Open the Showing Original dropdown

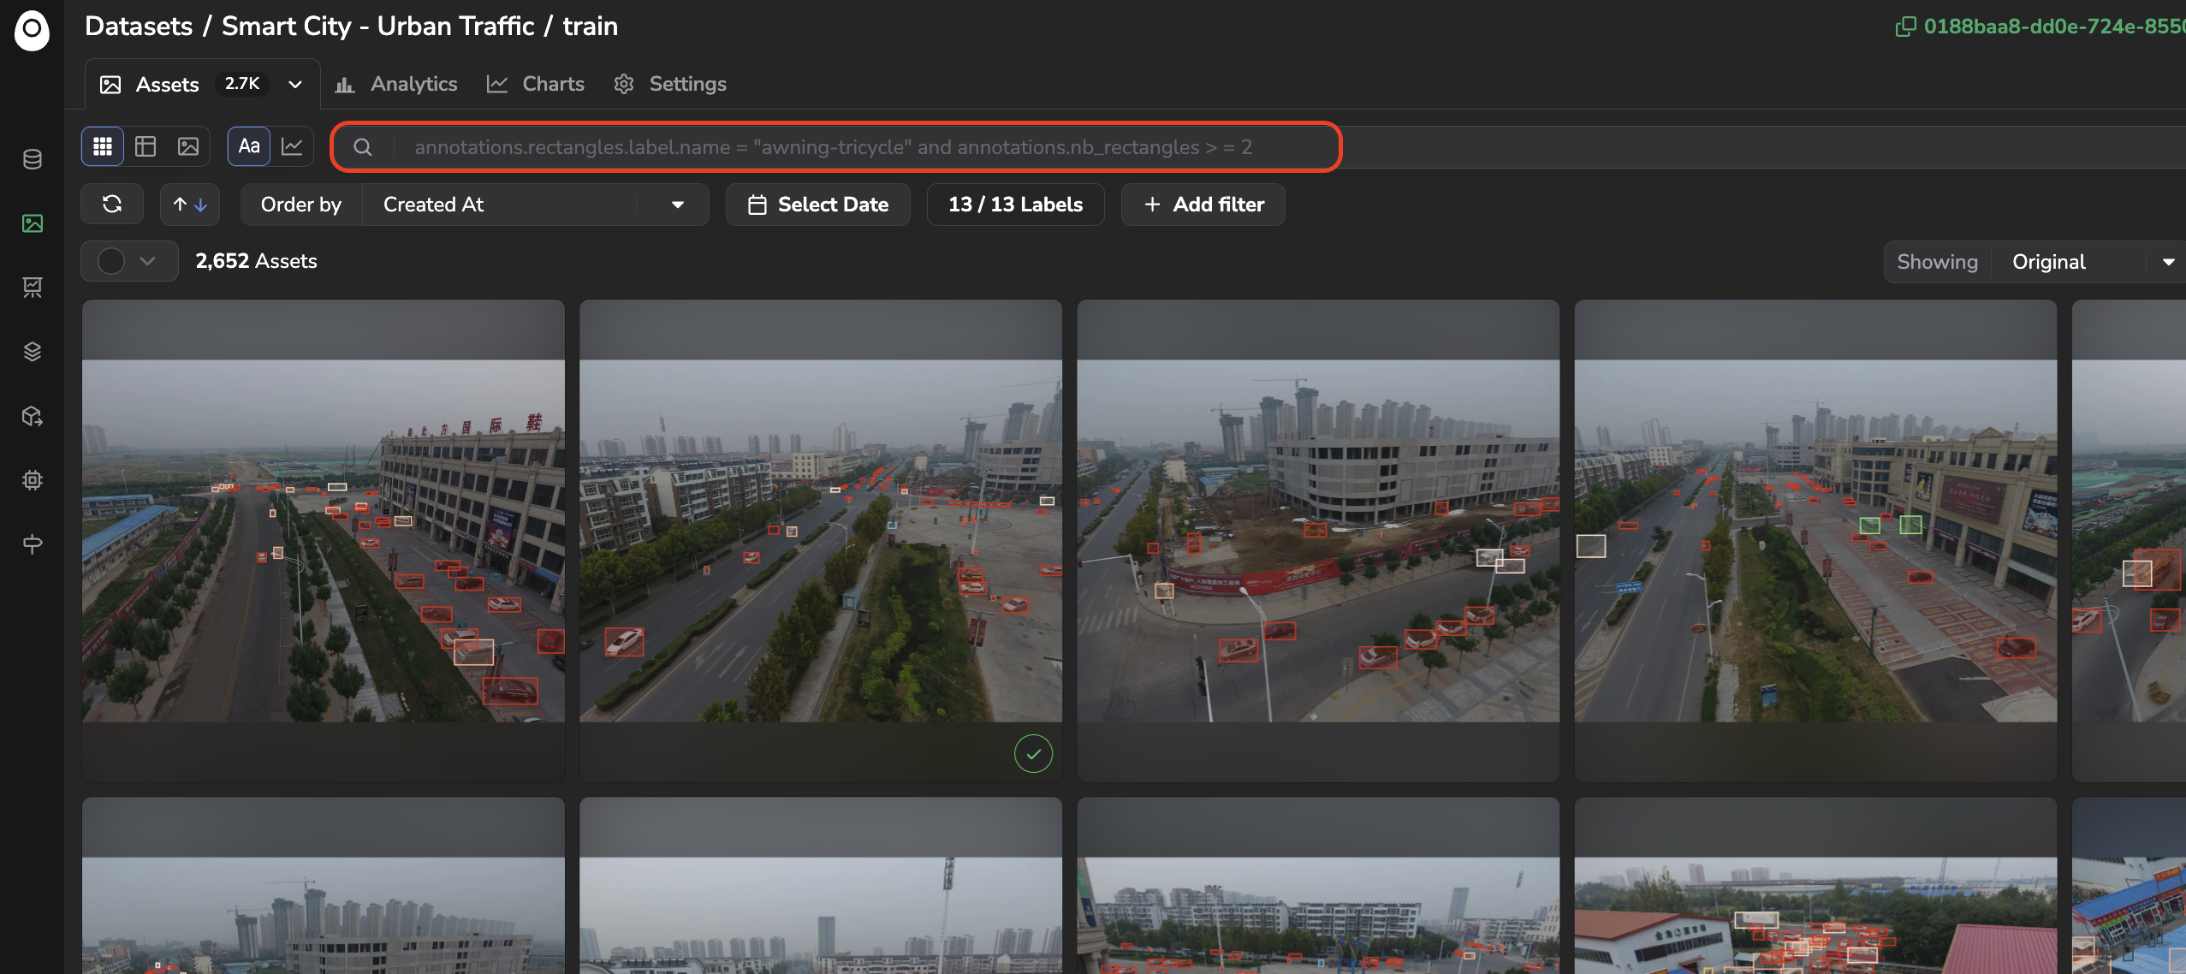[2090, 262]
